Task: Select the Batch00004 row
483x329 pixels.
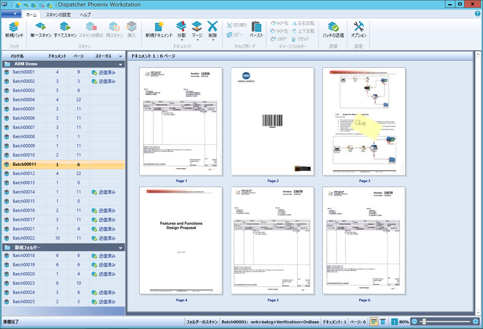Action: tap(24, 100)
